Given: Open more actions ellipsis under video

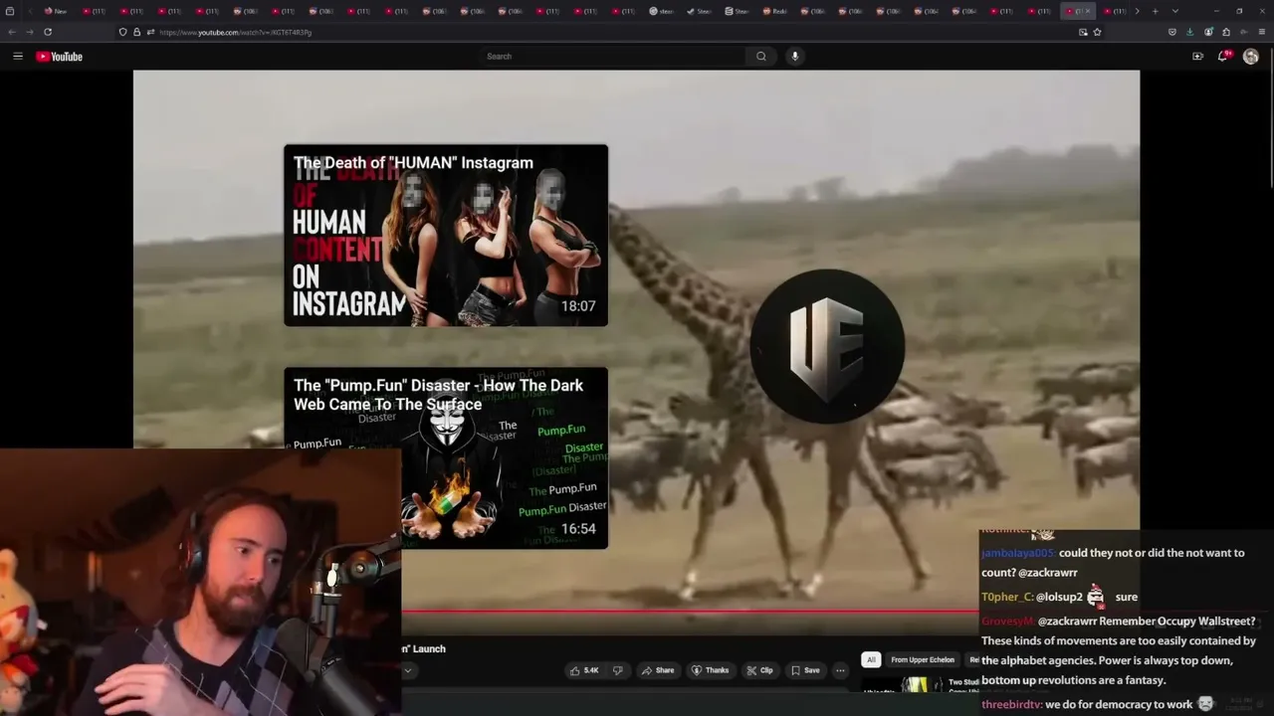Looking at the screenshot, I should (x=840, y=670).
